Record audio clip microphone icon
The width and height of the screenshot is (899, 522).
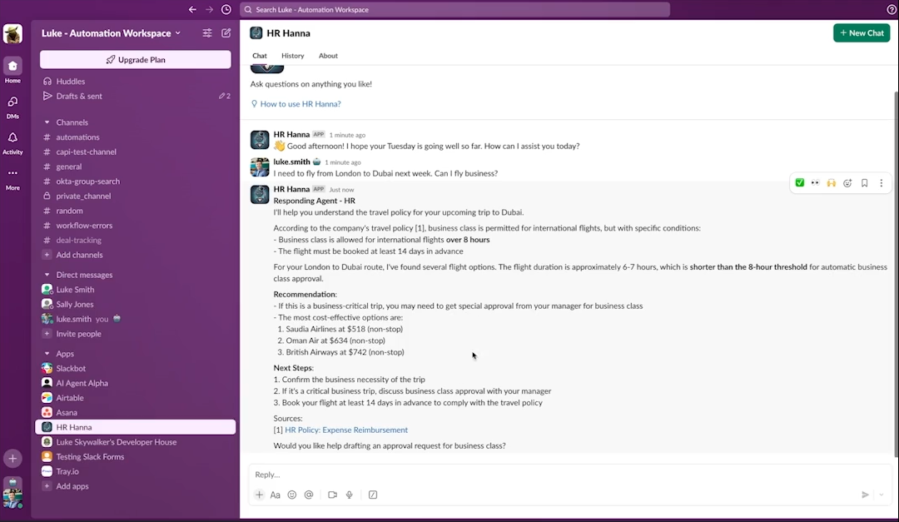click(x=349, y=495)
